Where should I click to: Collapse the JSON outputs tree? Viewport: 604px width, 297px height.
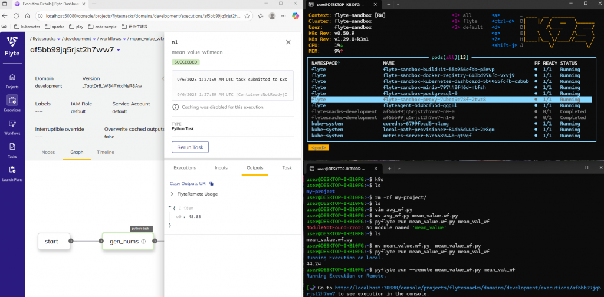[x=170, y=207]
